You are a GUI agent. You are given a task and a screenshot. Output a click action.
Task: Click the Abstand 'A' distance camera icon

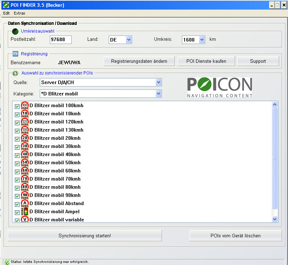25,204
